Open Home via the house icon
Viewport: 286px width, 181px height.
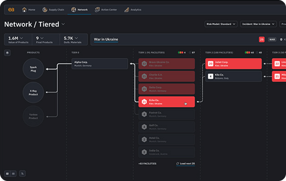[x=24, y=10]
